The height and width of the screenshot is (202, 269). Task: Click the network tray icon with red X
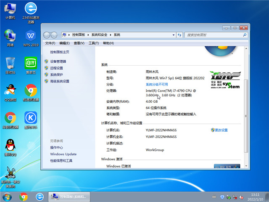point(235,197)
